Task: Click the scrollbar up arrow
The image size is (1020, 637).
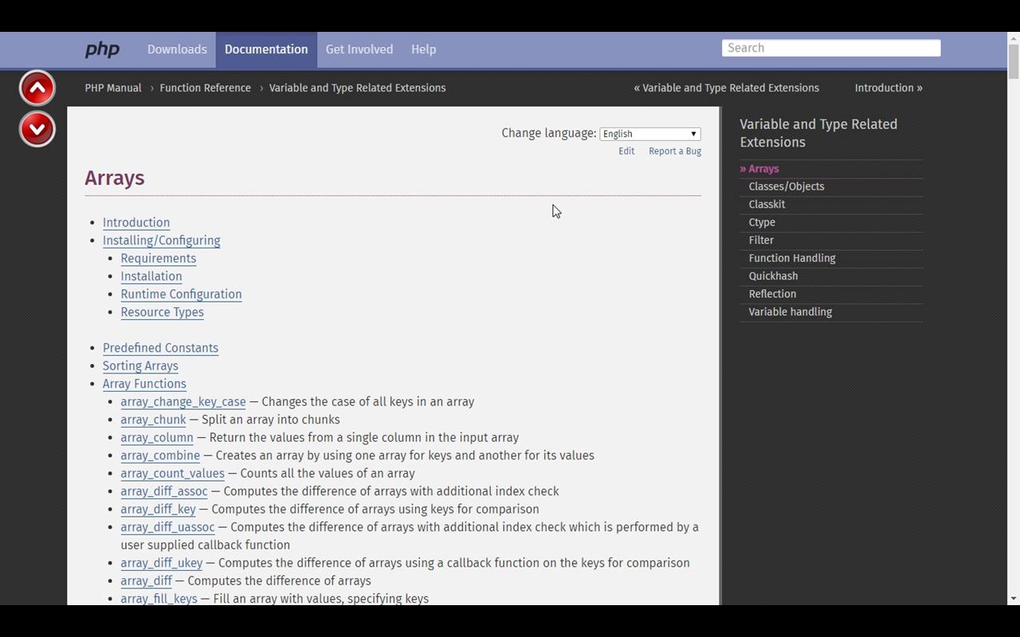Action: [x=1014, y=37]
